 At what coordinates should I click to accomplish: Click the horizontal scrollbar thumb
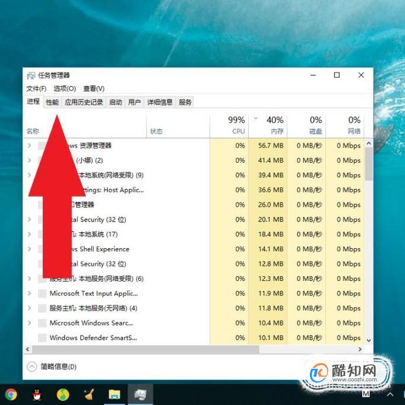(x=145, y=349)
